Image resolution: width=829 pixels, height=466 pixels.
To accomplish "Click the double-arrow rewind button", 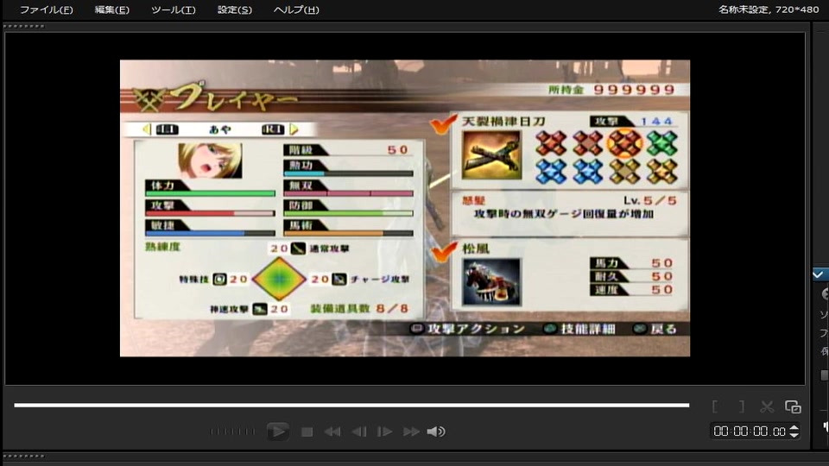I will [x=332, y=432].
